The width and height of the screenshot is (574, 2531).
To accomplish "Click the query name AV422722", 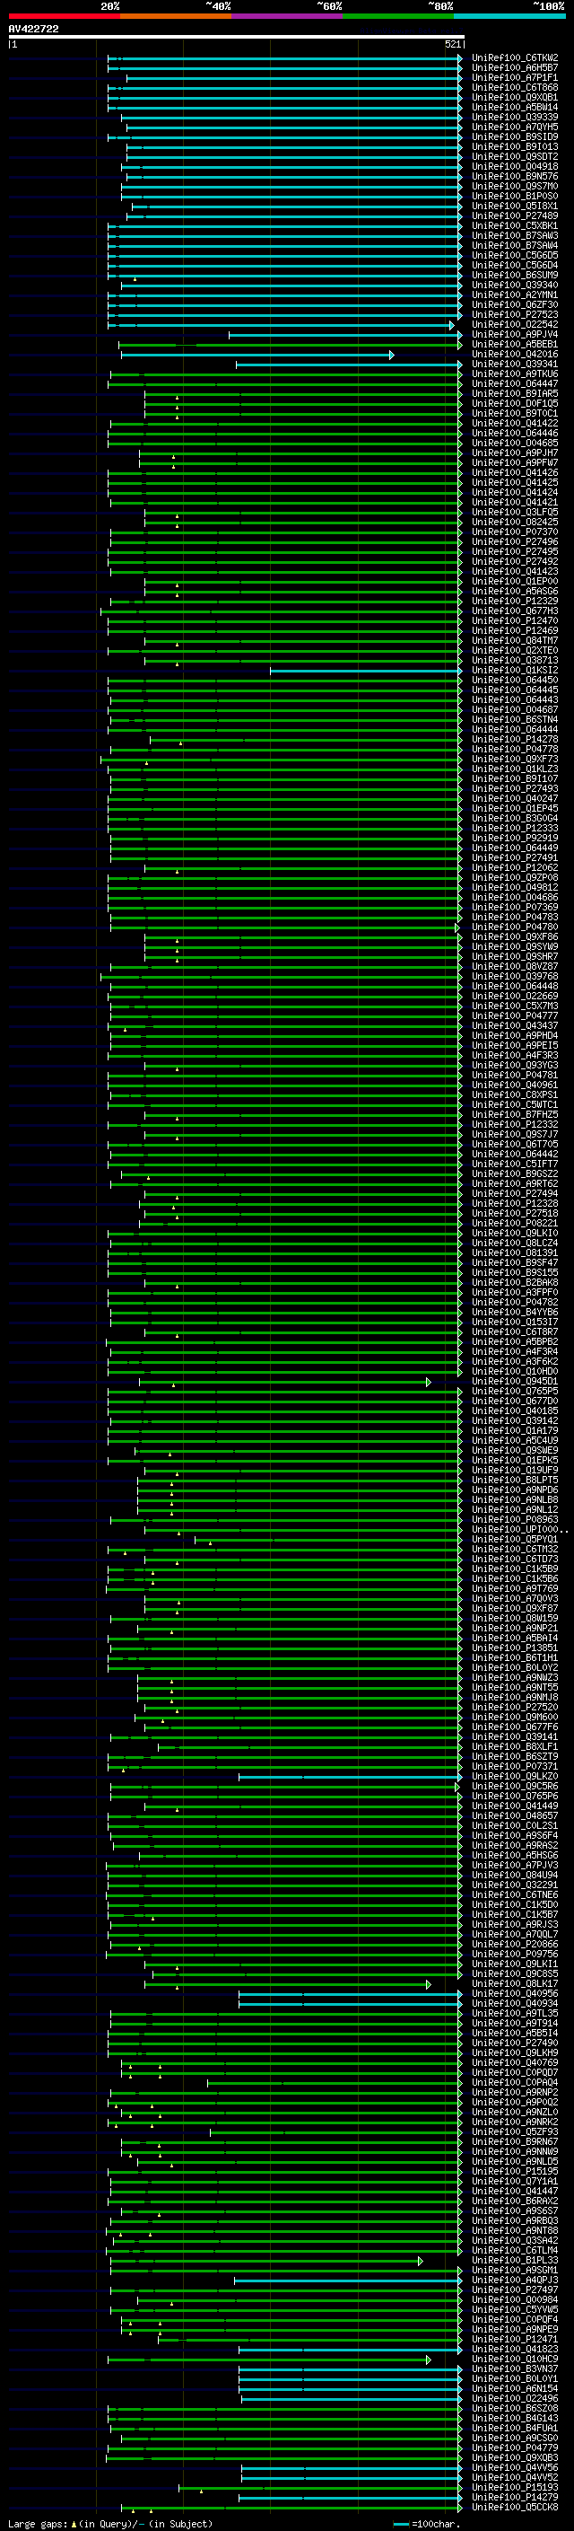I will click(x=33, y=29).
